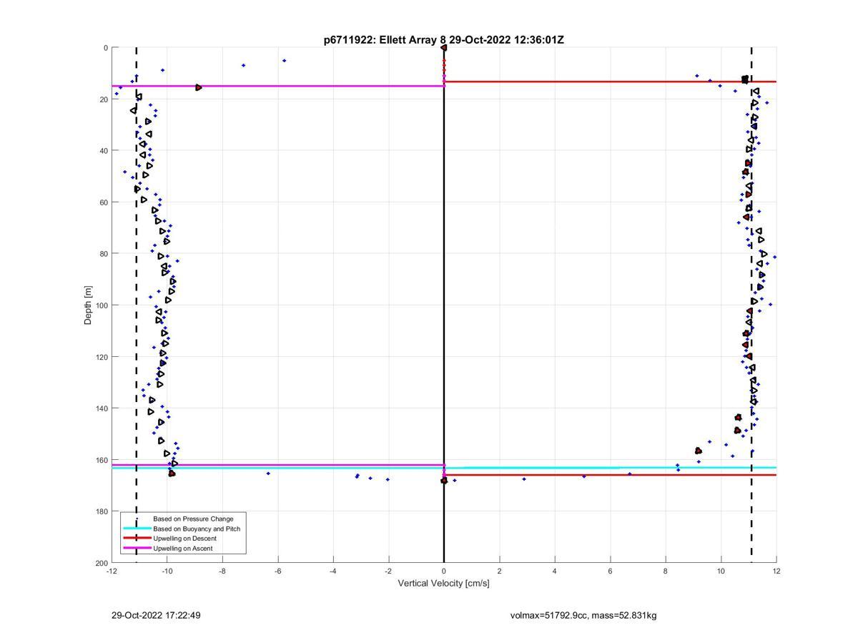Click the cyan line swatch in legend
Image resolution: width=858 pixels, height=633 pixels.
[x=137, y=529]
